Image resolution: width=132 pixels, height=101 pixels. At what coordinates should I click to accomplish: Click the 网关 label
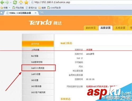click(81, 67)
